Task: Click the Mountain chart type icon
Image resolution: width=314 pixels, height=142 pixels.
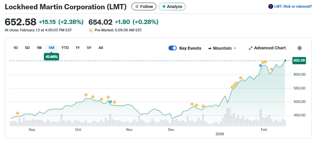Action: point(210,48)
